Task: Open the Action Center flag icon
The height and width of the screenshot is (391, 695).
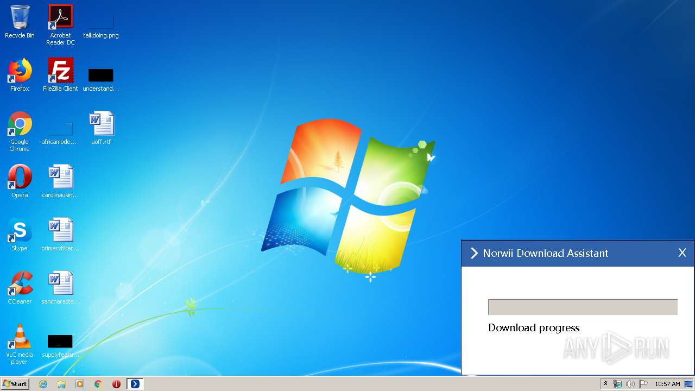Action: (x=643, y=384)
